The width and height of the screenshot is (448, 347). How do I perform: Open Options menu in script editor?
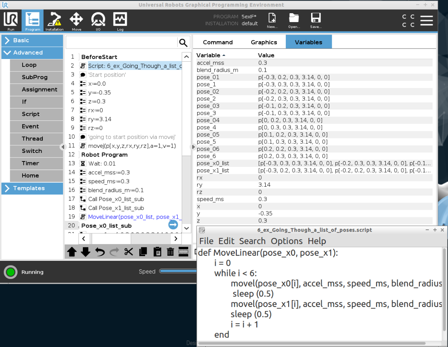pos(287,241)
